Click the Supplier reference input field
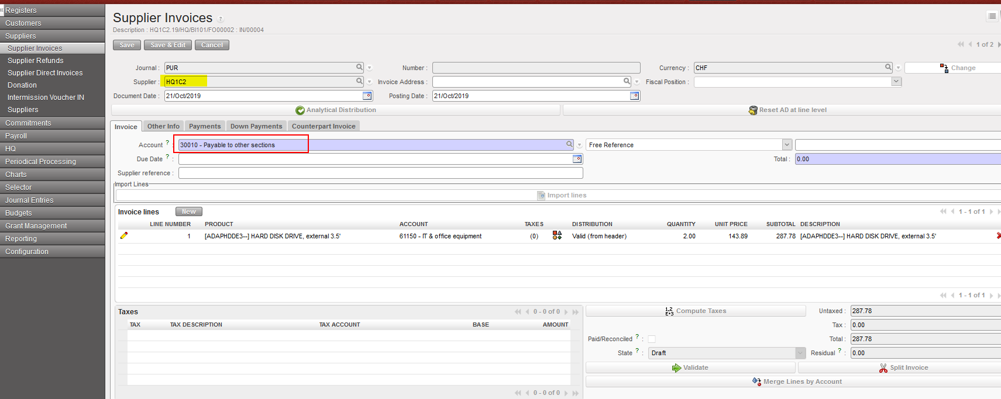Viewport: 1001px width, 399px height. [x=380, y=173]
